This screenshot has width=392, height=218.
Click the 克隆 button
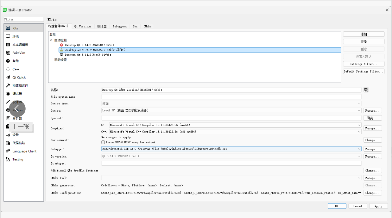tap(364, 41)
